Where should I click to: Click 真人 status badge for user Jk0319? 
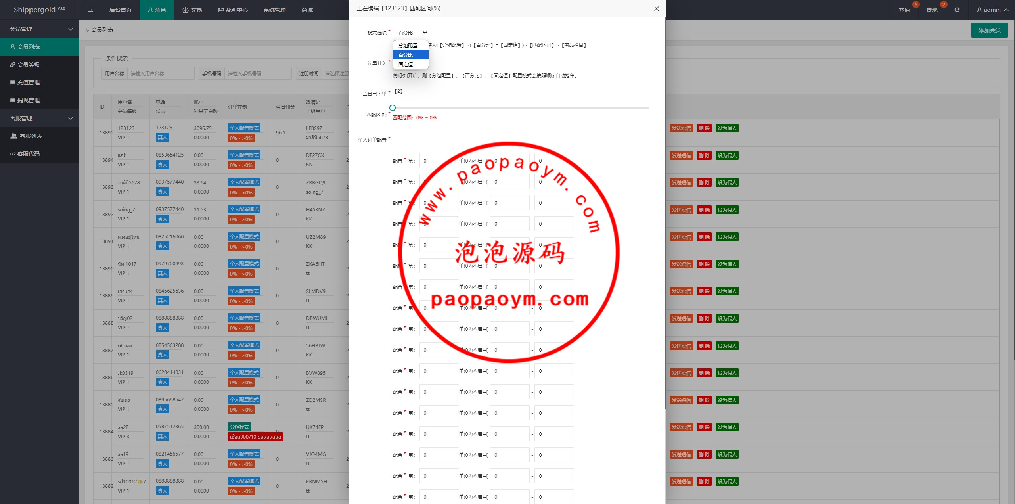(x=163, y=382)
